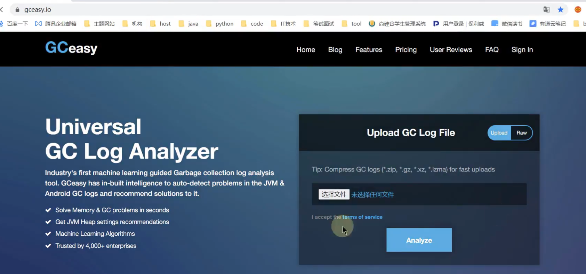Switch the log input mode to Raw
The height and width of the screenshot is (274, 586).
(x=522, y=133)
